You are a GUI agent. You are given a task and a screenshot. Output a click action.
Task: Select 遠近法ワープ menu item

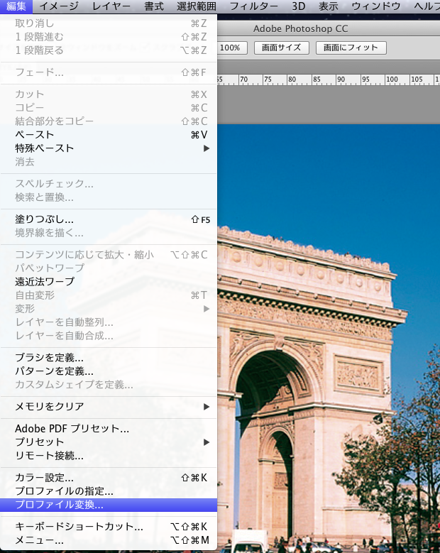[109, 281]
